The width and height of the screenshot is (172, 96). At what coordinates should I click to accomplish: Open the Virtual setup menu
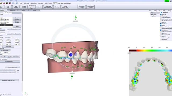coord(26,3)
